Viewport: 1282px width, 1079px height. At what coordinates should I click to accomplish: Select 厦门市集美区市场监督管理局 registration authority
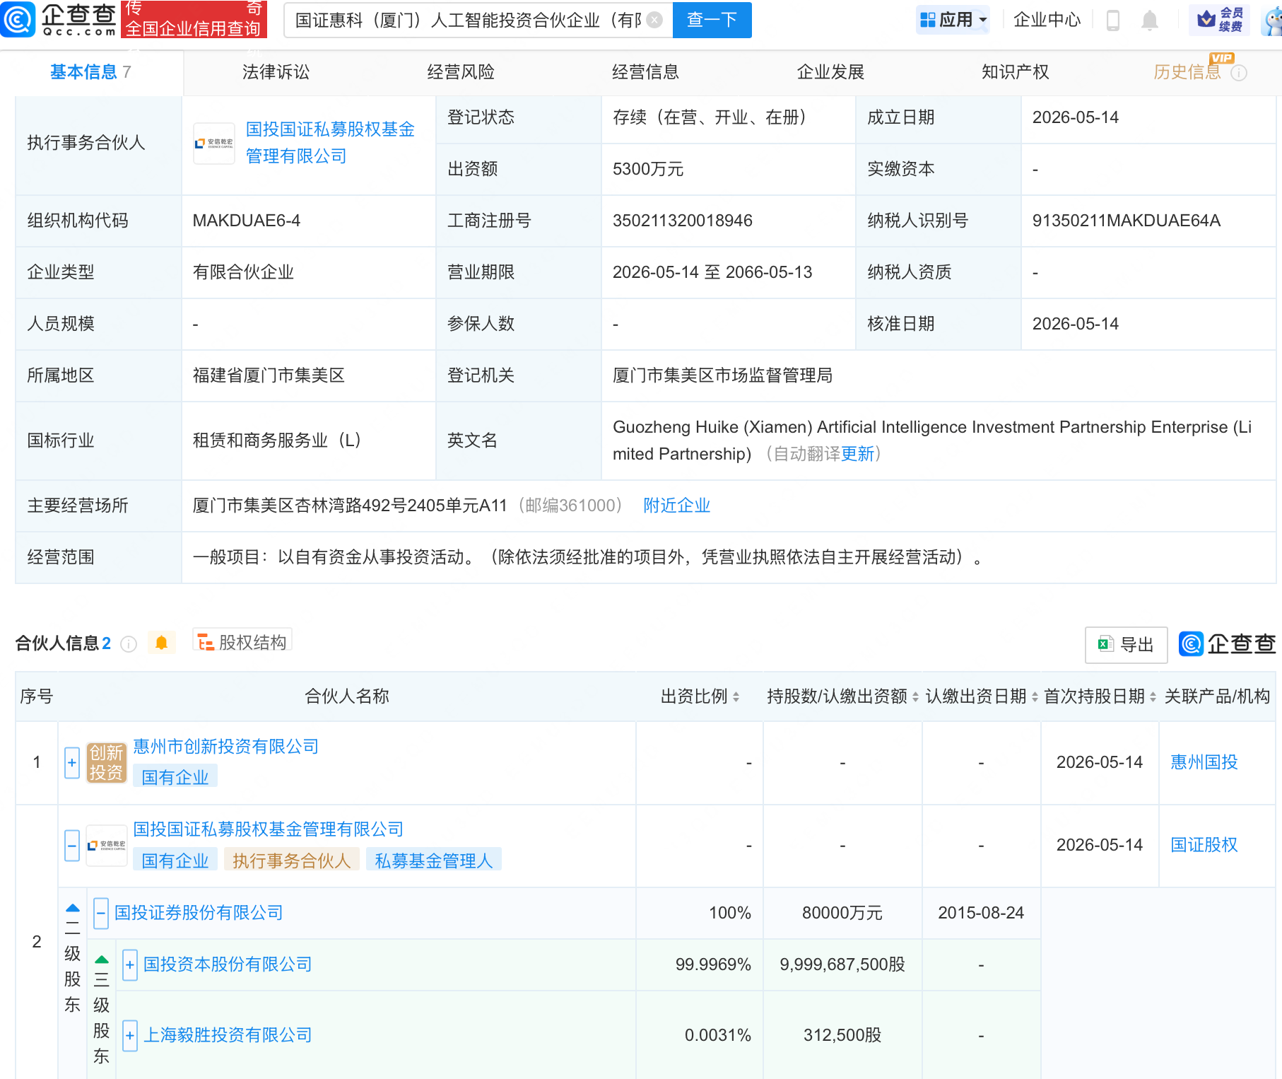pyautogui.click(x=722, y=375)
